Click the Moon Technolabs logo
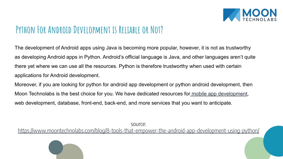 coord(250,15)
